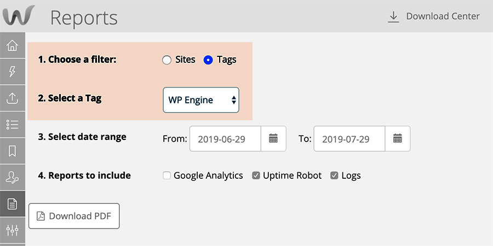Click the Download PDF button
The image size is (493, 246).
(74, 216)
